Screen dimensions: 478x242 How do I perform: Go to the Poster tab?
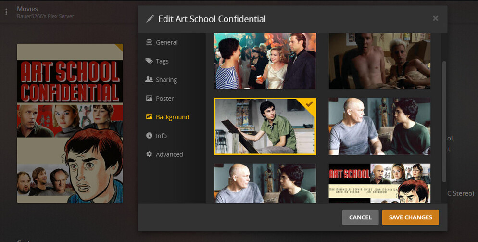165,98
